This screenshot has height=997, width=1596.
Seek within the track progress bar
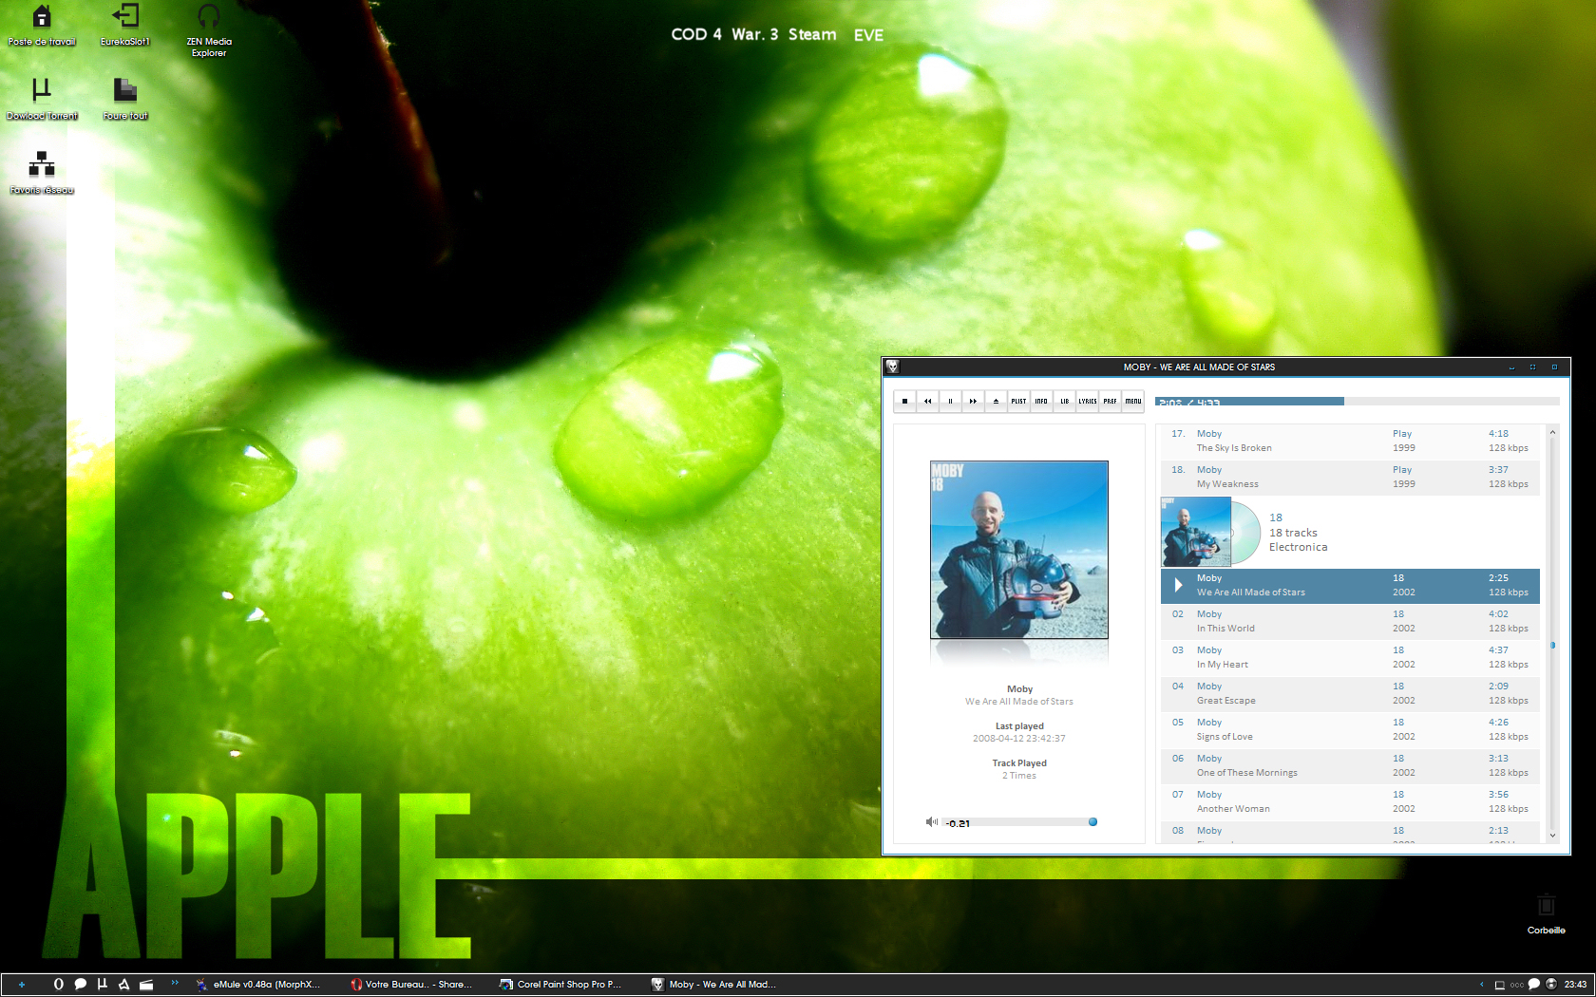point(1357,402)
